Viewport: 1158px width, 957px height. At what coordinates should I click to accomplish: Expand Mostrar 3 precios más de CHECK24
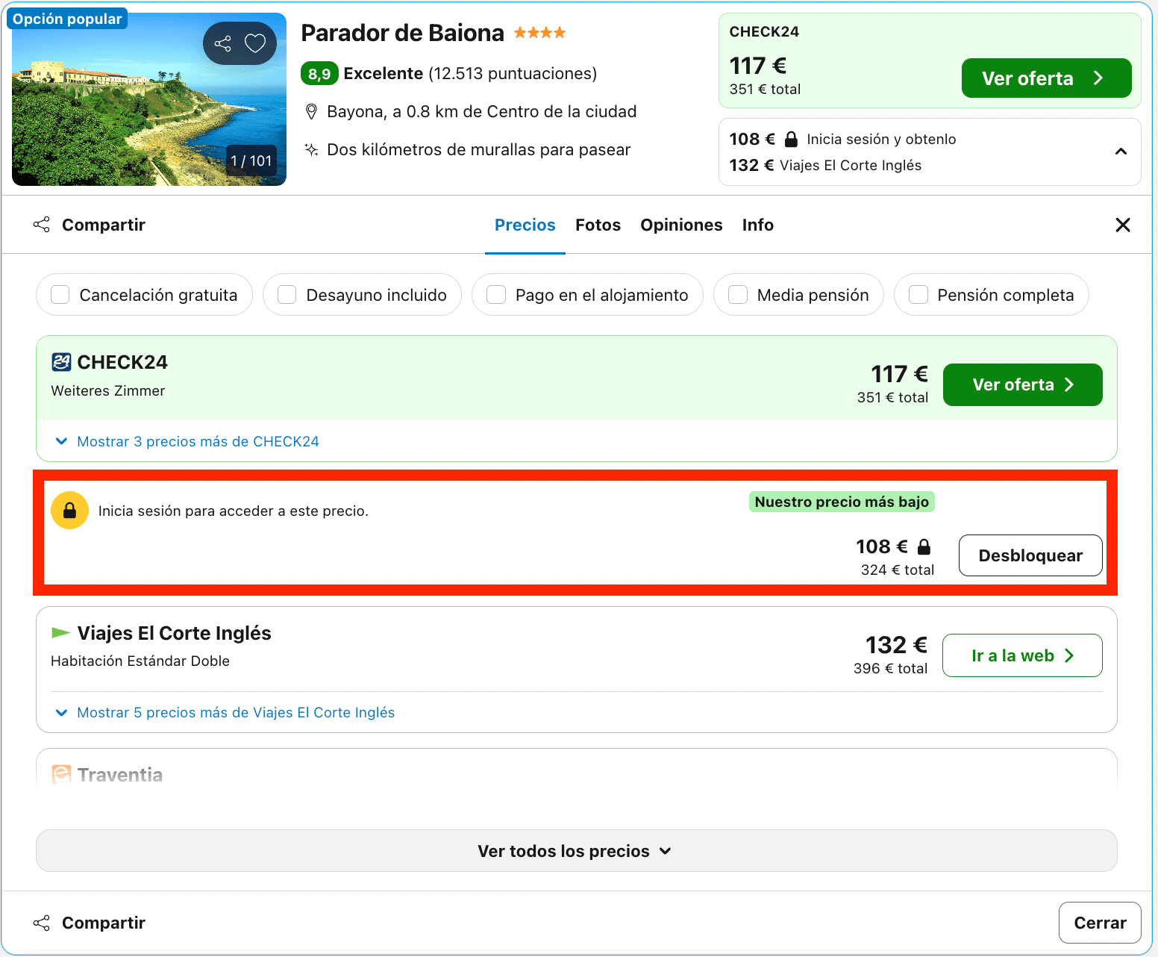pos(187,441)
